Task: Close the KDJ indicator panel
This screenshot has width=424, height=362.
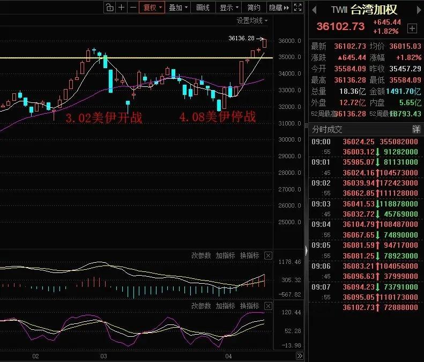Action: tap(268, 306)
